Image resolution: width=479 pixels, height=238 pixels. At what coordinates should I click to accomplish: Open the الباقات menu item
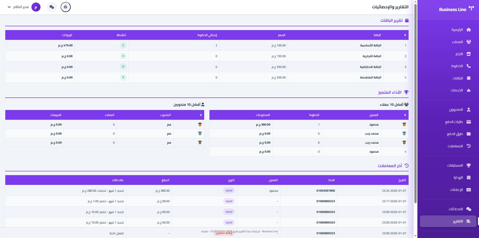pos(458,78)
